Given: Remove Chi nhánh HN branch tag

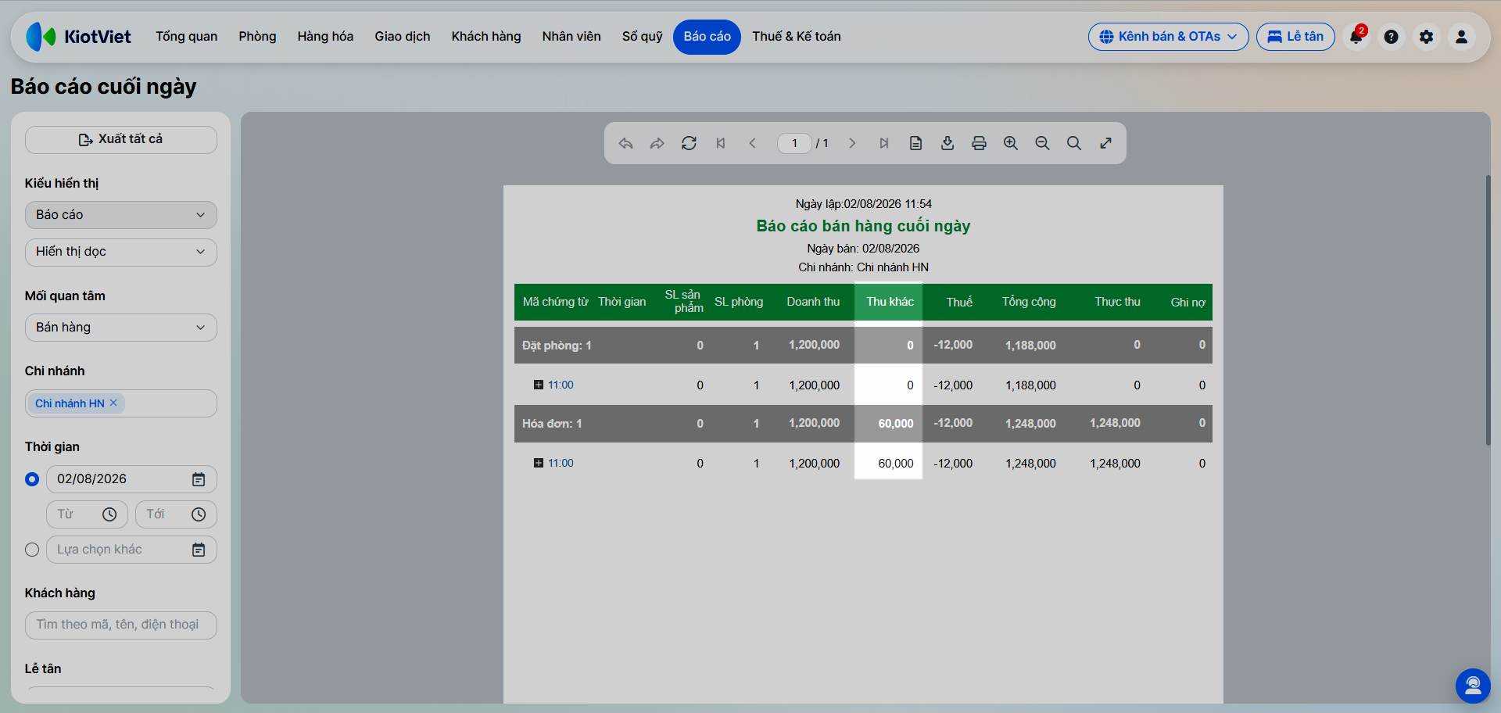Looking at the screenshot, I should coord(113,403).
